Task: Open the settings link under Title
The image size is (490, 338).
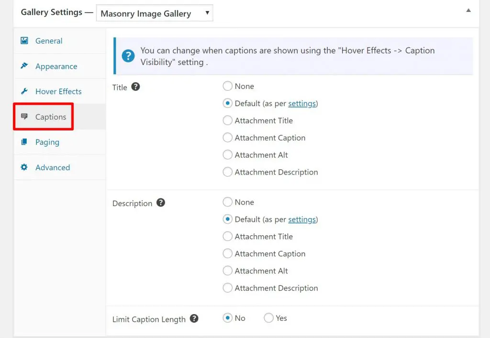Action: (x=301, y=104)
